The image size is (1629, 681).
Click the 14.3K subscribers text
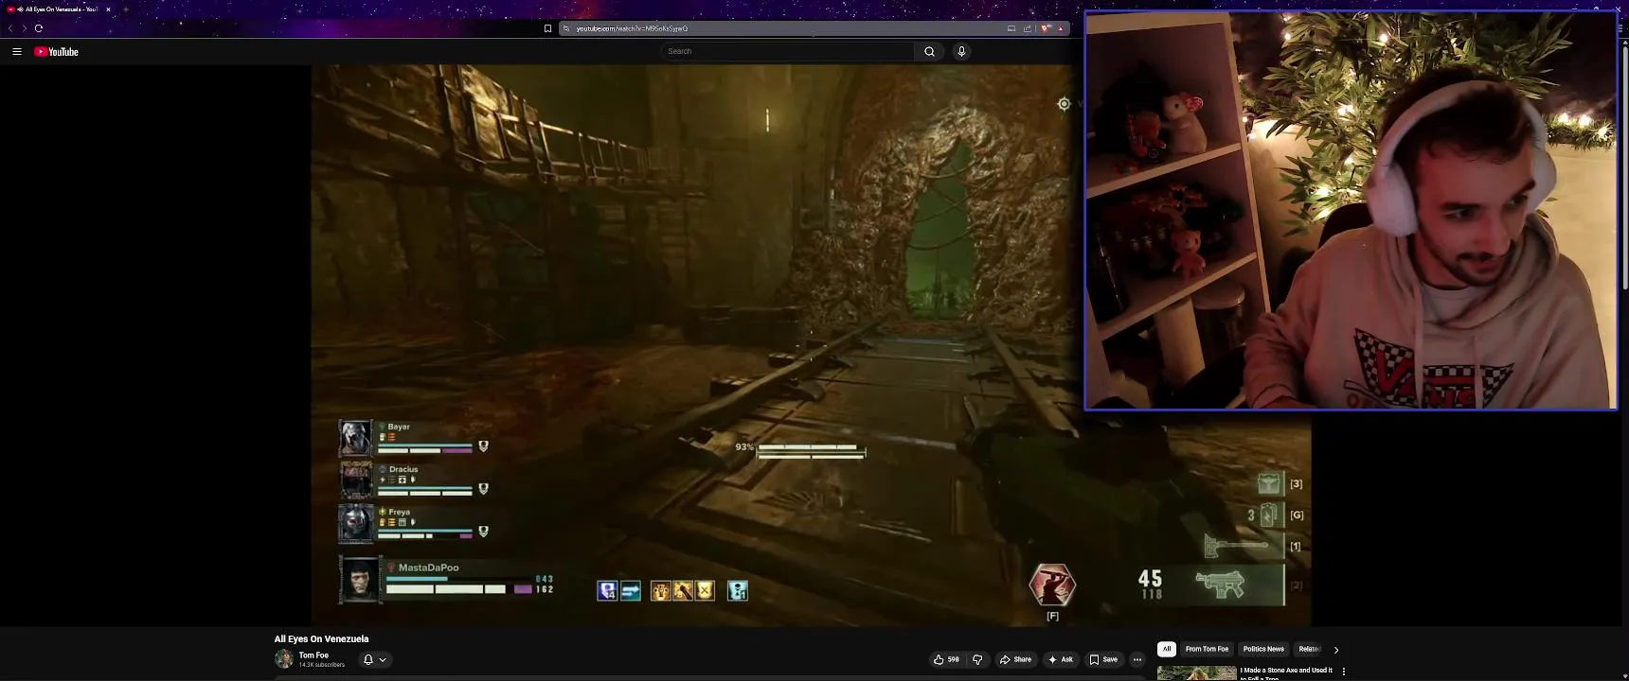pyautogui.click(x=322, y=665)
